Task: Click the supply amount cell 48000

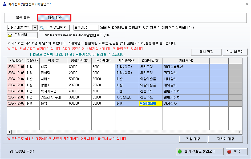Action: (x=80, y=91)
